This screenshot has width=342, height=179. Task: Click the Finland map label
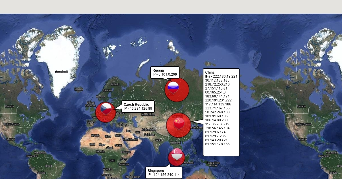(x=115, y=84)
